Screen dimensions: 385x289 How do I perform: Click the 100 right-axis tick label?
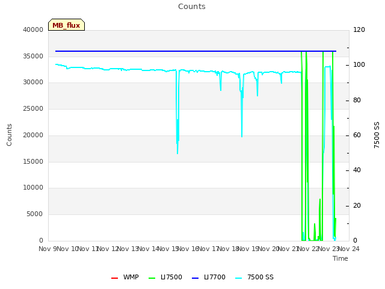(359, 64)
